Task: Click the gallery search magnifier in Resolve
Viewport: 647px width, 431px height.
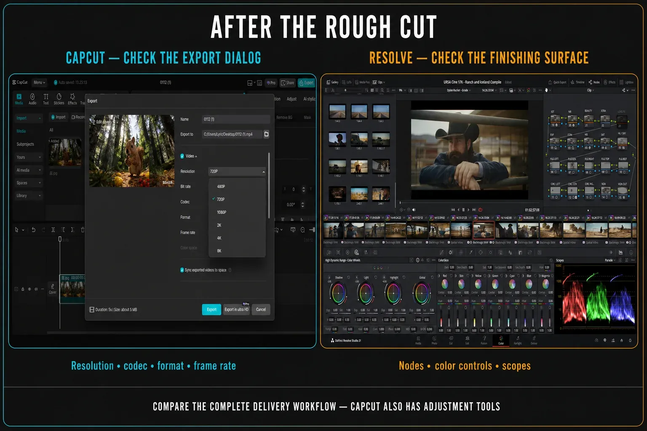Action: 382,90
